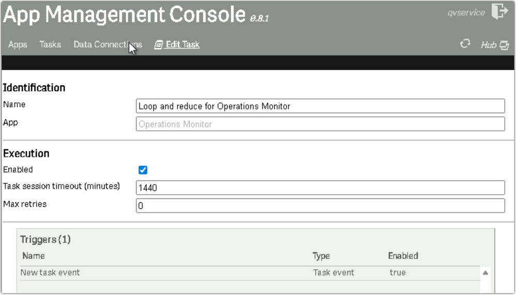Click the App field showing Operations Monitor
The width and height of the screenshot is (516, 295).
point(320,124)
